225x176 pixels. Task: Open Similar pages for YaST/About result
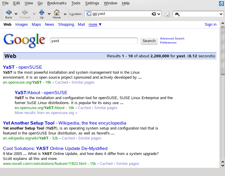(106, 108)
